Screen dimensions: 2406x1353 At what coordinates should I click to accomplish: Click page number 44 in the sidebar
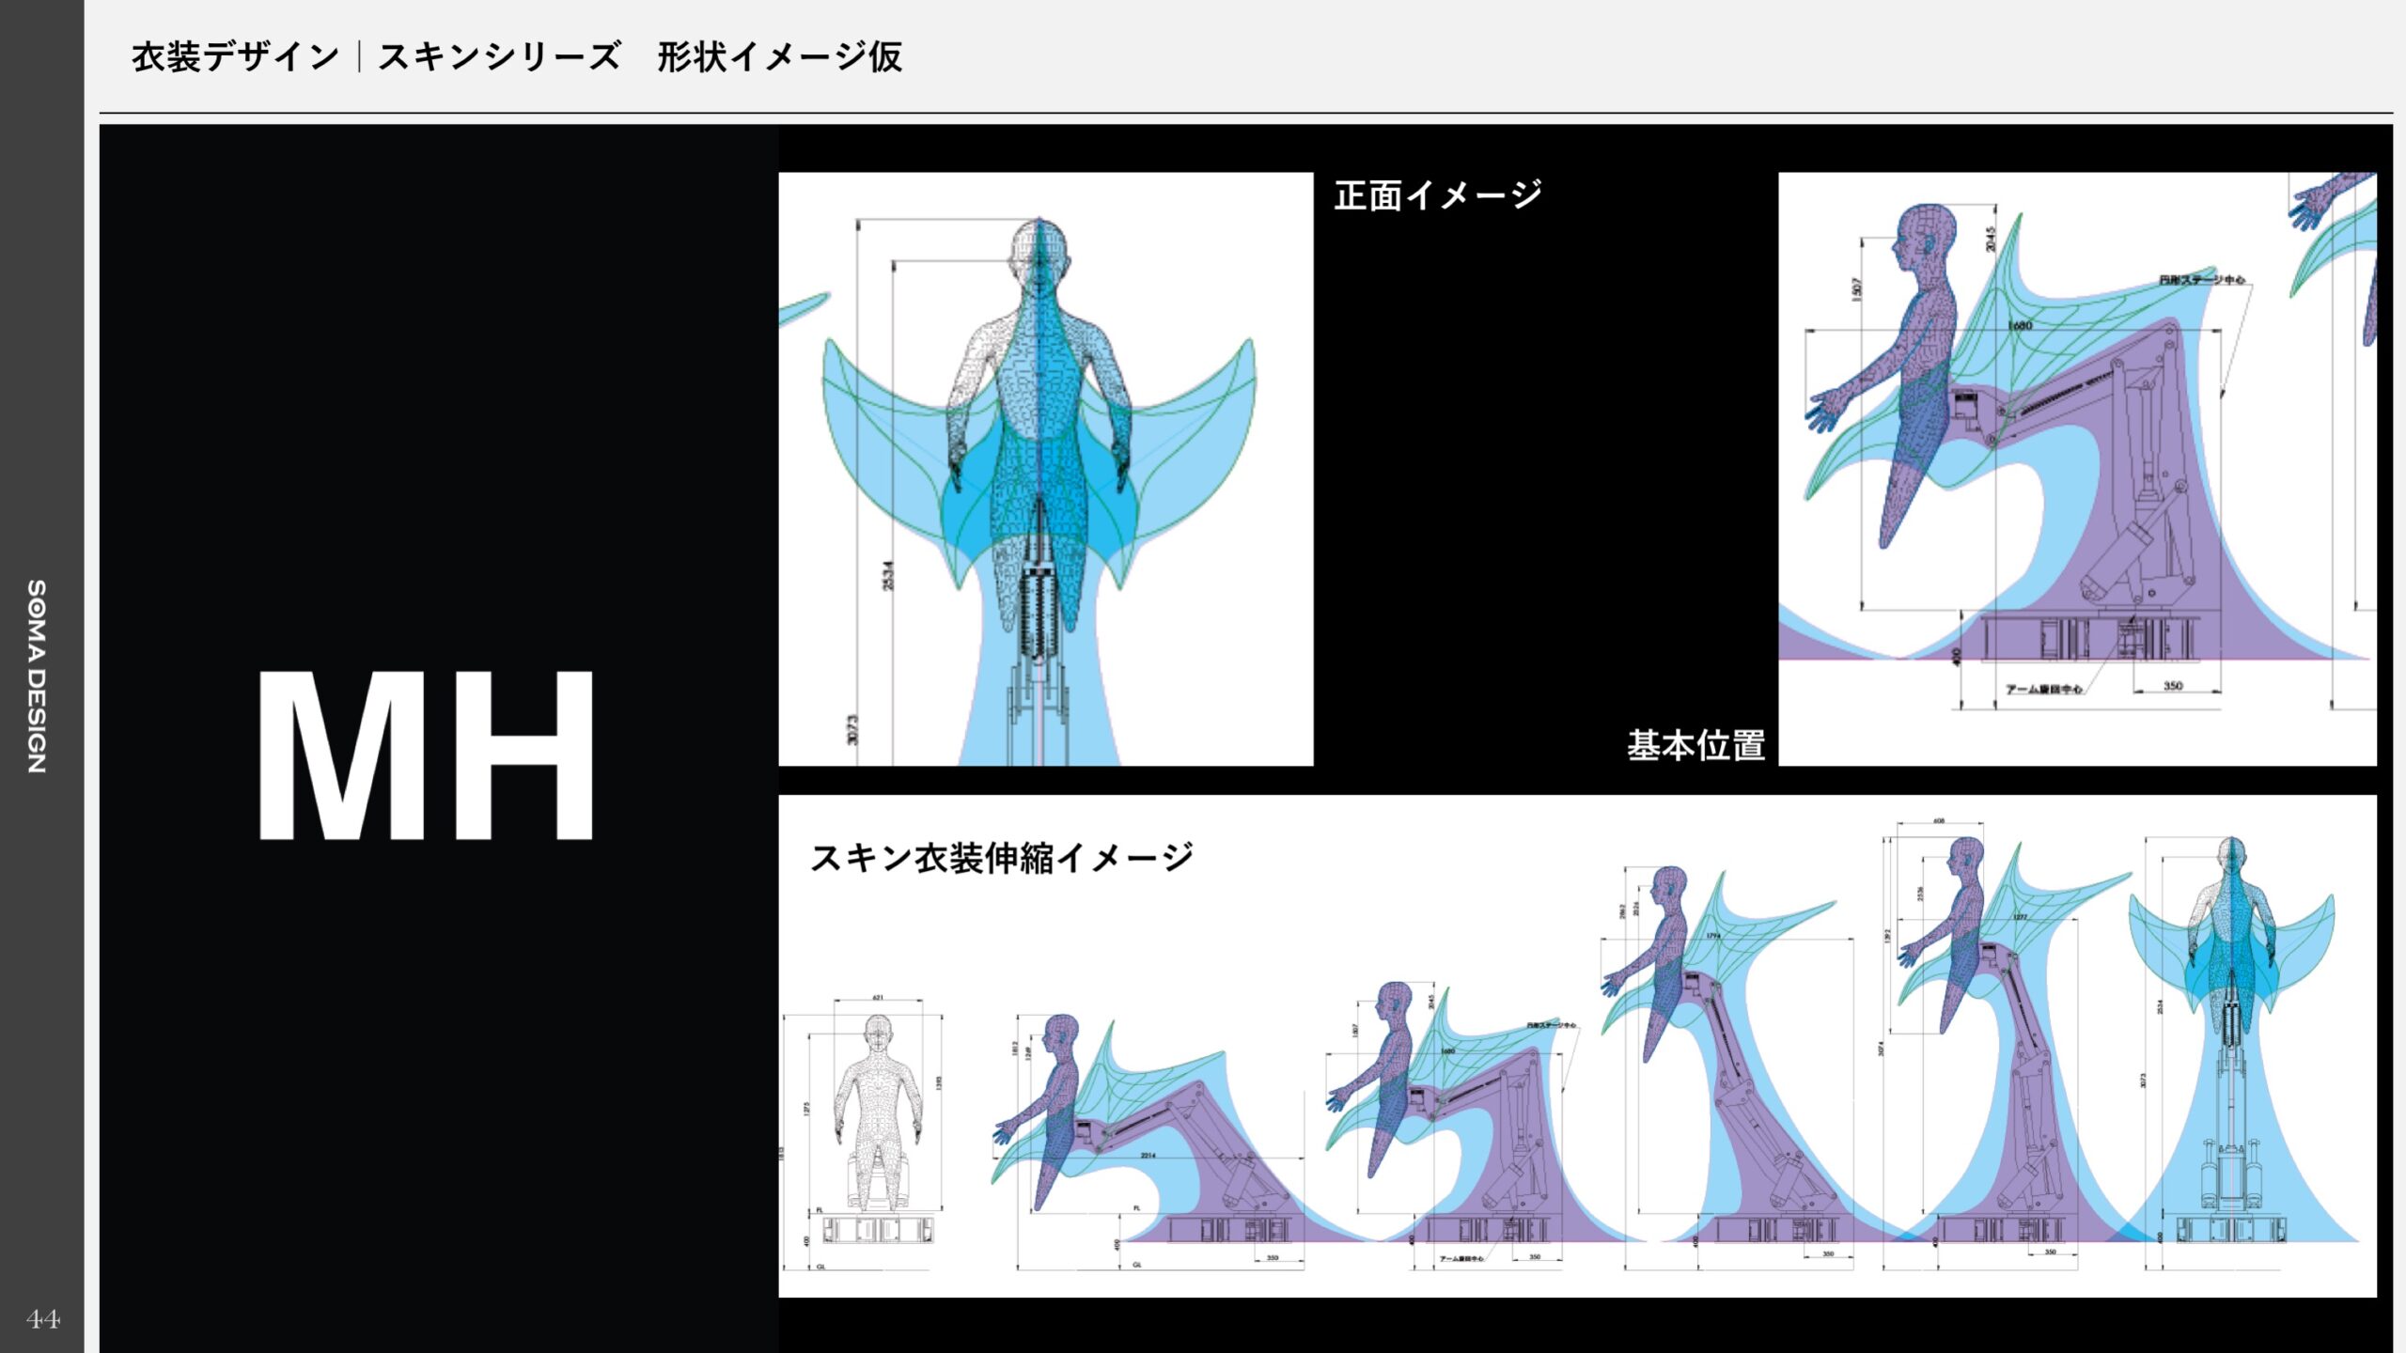click(x=43, y=1319)
